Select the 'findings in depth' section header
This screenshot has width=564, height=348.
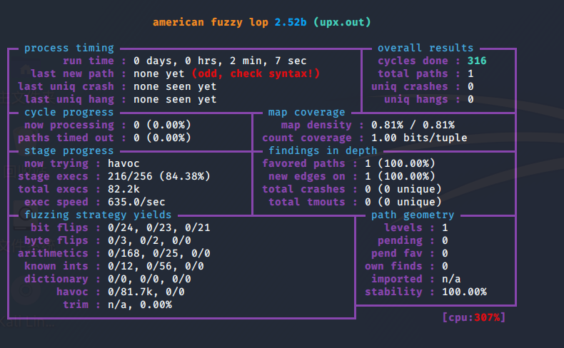click(323, 151)
